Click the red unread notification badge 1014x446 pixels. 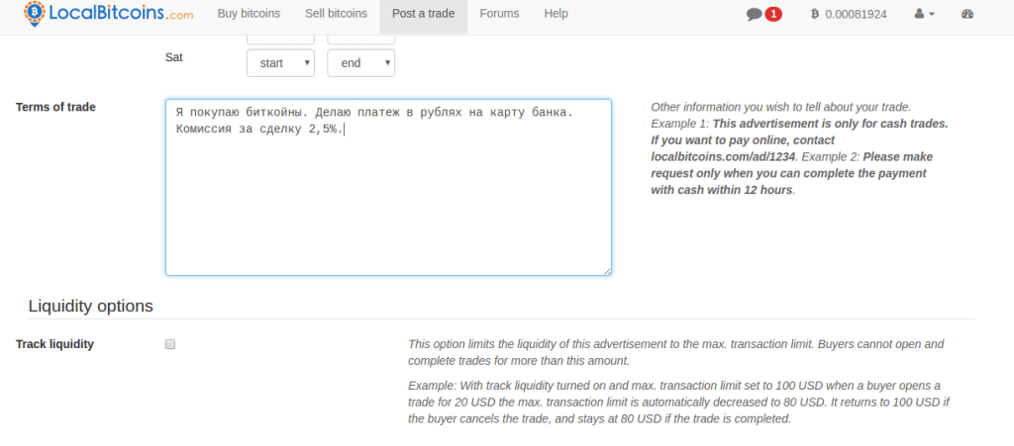coord(773,15)
